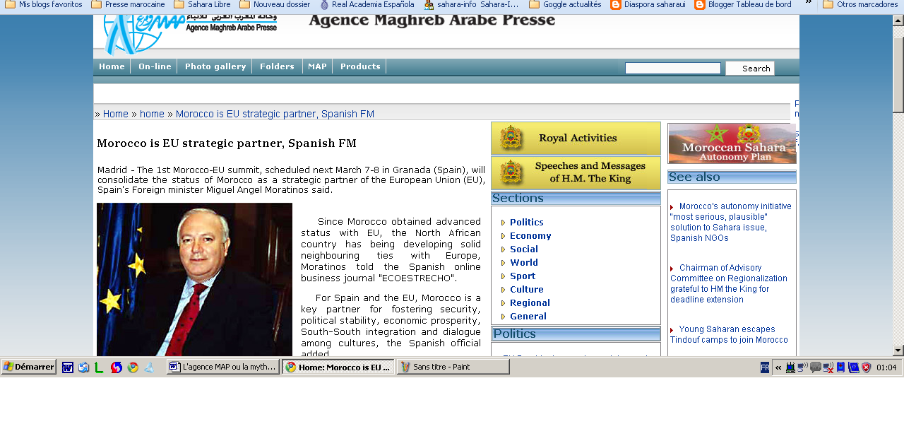The width and height of the screenshot is (904, 424).
Task: Open the 'Nouveau dossier' bookmark folder
Action: click(275, 4)
